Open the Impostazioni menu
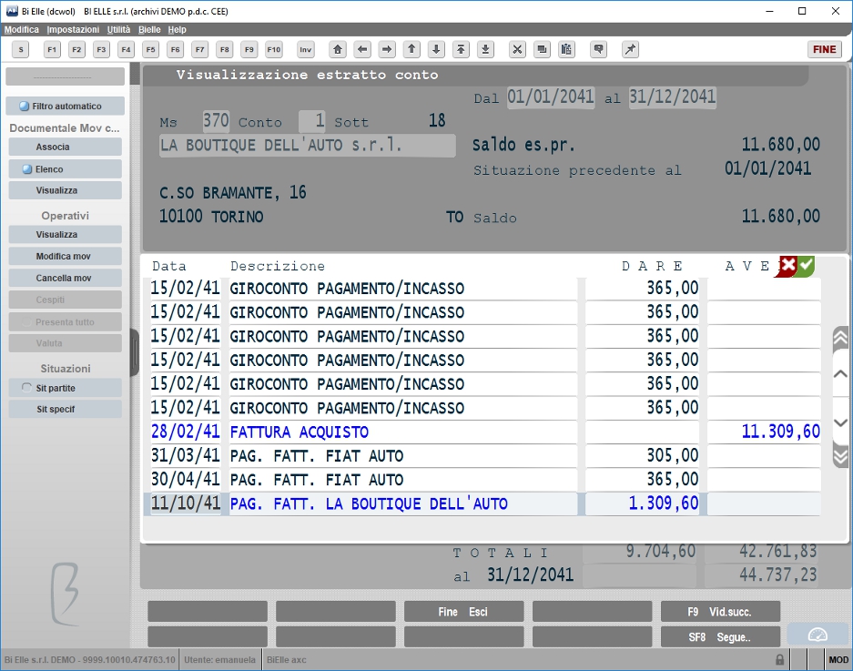Image resolution: width=853 pixels, height=671 pixels. pyautogui.click(x=73, y=29)
